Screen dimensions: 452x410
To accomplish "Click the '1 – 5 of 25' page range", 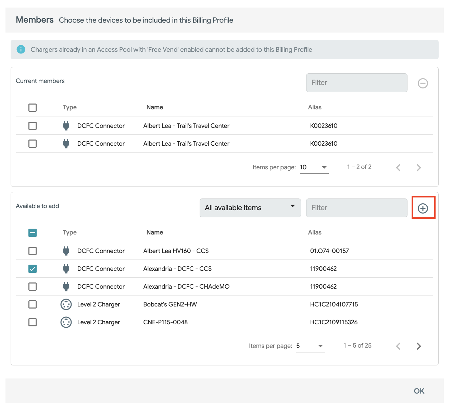I will [x=357, y=346].
